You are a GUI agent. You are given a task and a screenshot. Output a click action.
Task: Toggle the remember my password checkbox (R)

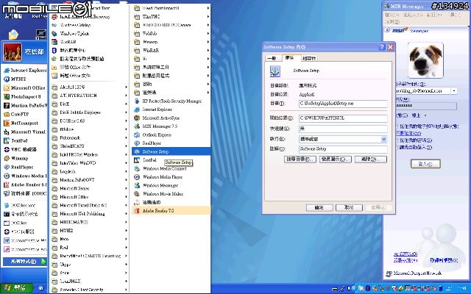point(397,140)
